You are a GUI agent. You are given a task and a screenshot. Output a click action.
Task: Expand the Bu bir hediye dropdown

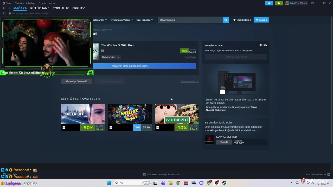click(x=111, y=57)
